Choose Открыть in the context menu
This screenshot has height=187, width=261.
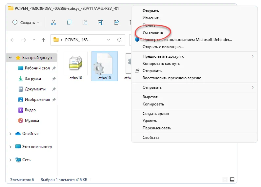(x=151, y=11)
